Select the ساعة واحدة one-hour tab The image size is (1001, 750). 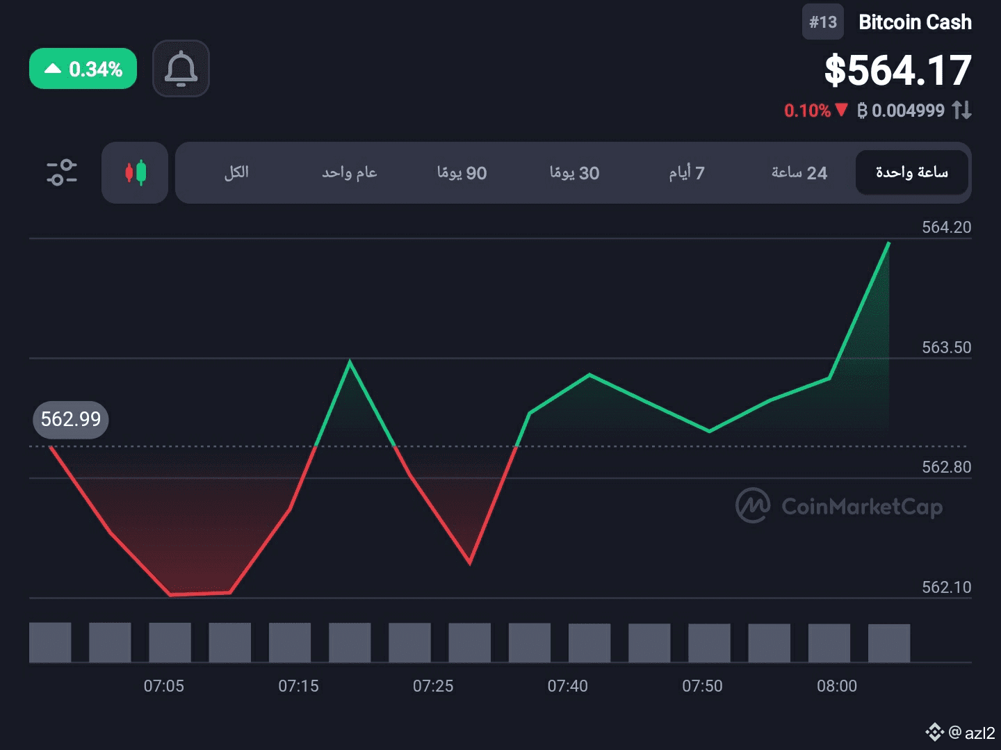(911, 172)
